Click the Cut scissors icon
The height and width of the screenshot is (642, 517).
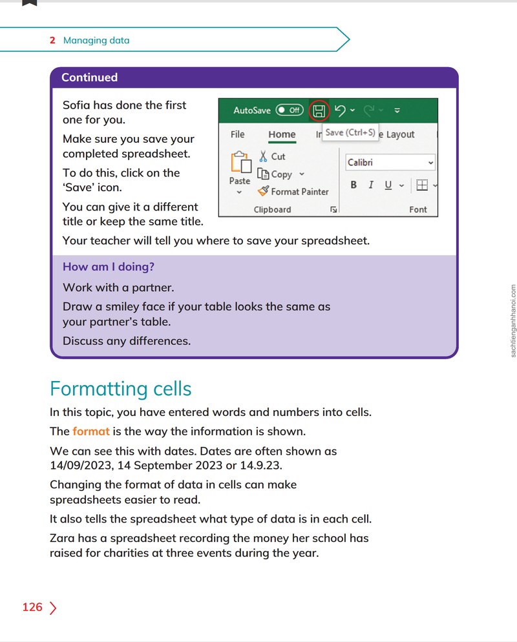tap(263, 156)
